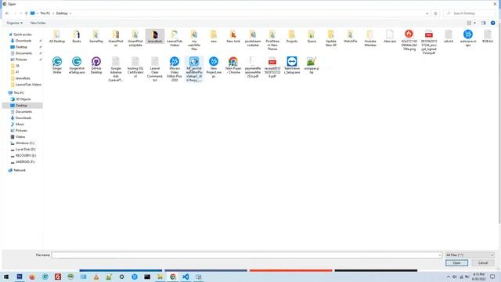Select the All Desktop folder icon

pos(57,34)
